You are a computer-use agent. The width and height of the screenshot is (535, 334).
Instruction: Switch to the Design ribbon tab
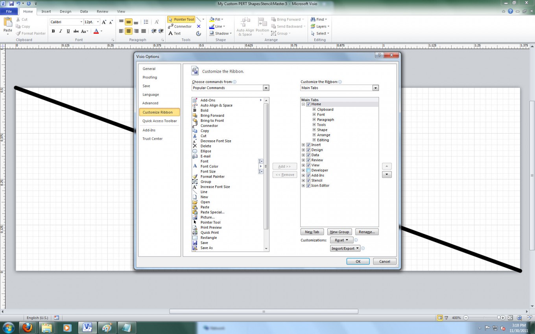pos(65,11)
